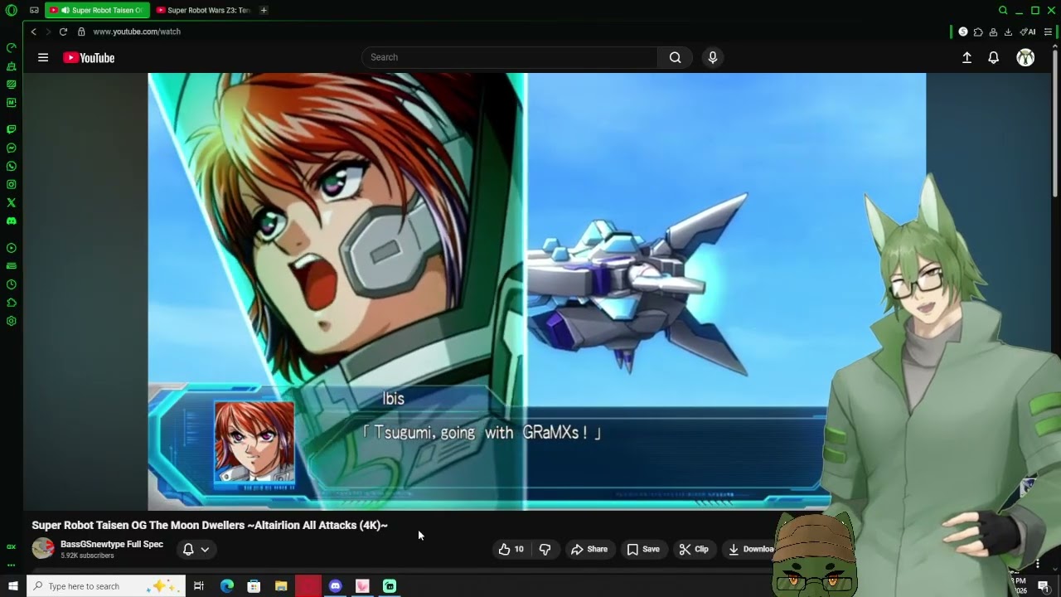
Task: Go back to previous page
Action: click(x=33, y=32)
